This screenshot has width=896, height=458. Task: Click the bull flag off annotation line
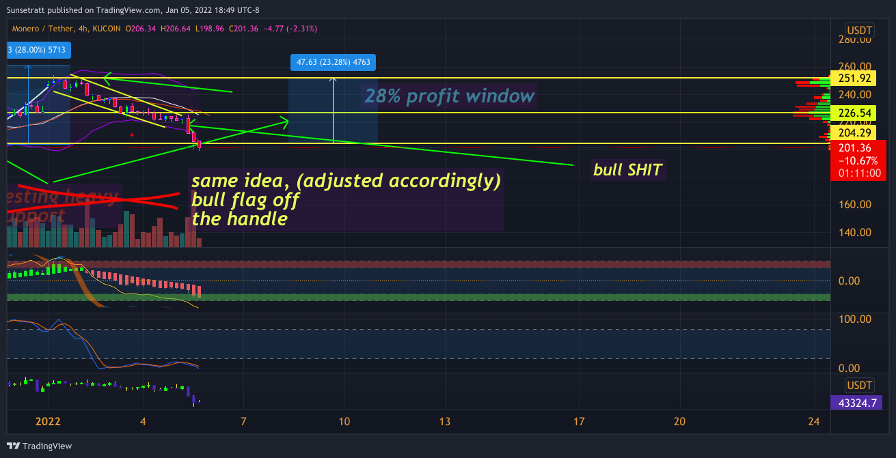(x=245, y=201)
